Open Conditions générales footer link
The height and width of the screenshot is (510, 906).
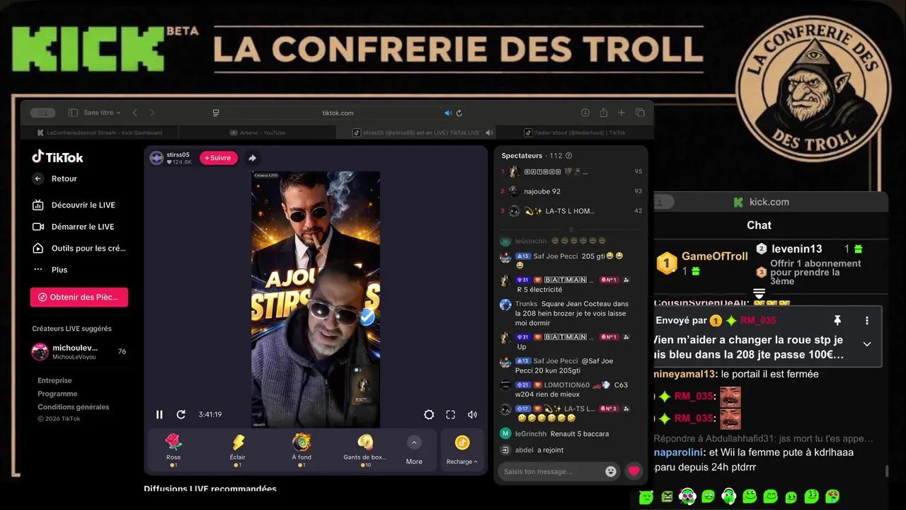[x=74, y=407]
